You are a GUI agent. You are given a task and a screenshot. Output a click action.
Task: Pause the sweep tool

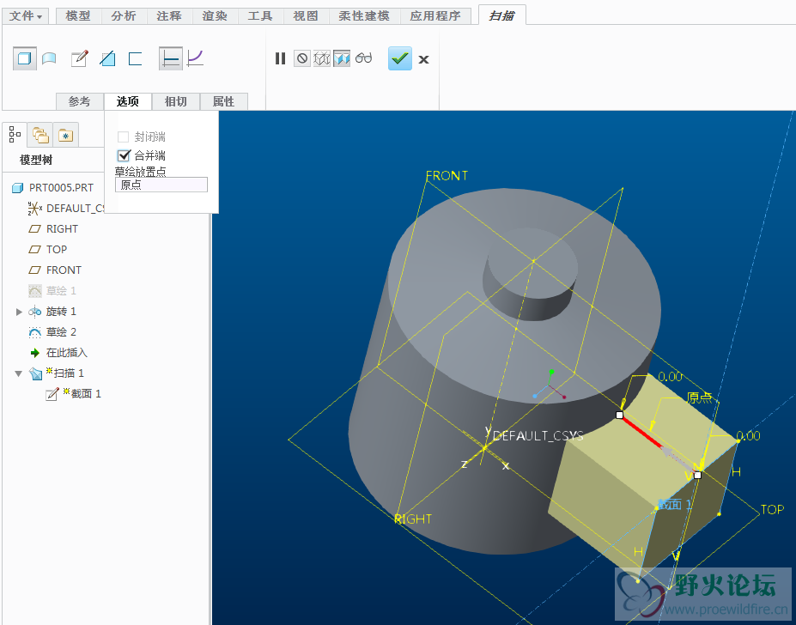(280, 59)
